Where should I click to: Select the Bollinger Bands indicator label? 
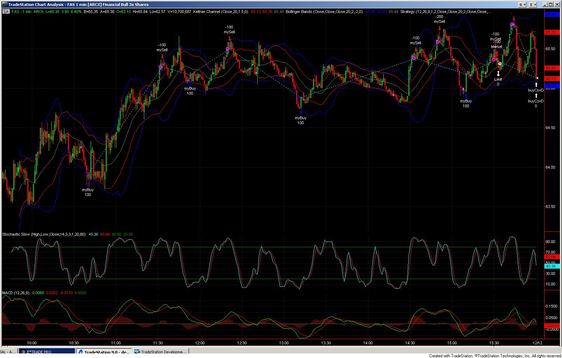(324, 12)
